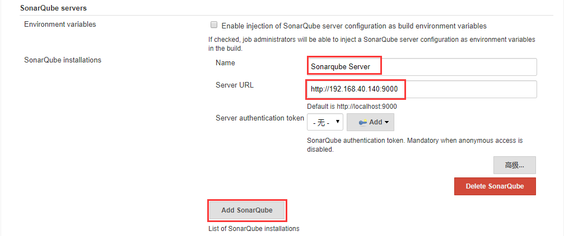
Task: Click the Server URL label text
Action: [235, 85]
